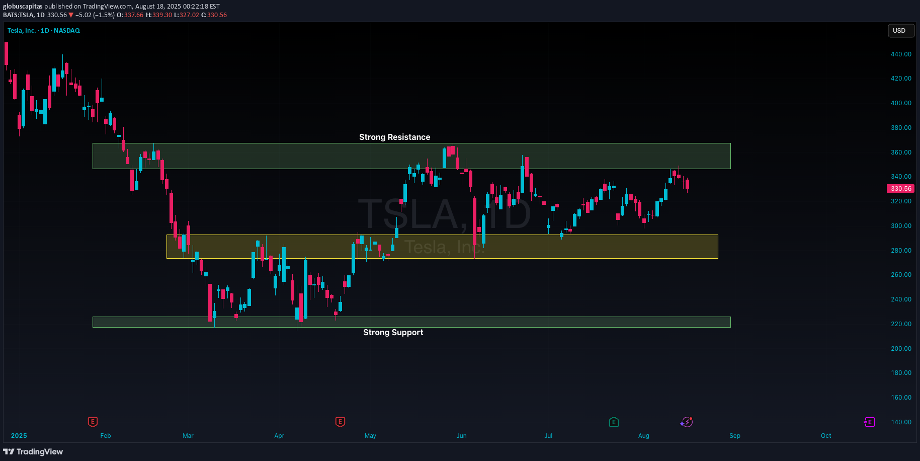Select the Strong Resistance text label
920x461 pixels.
tap(395, 137)
